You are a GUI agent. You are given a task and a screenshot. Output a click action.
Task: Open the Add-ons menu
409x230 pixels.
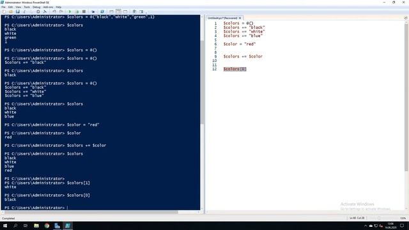pyautogui.click(x=49, y=7)
